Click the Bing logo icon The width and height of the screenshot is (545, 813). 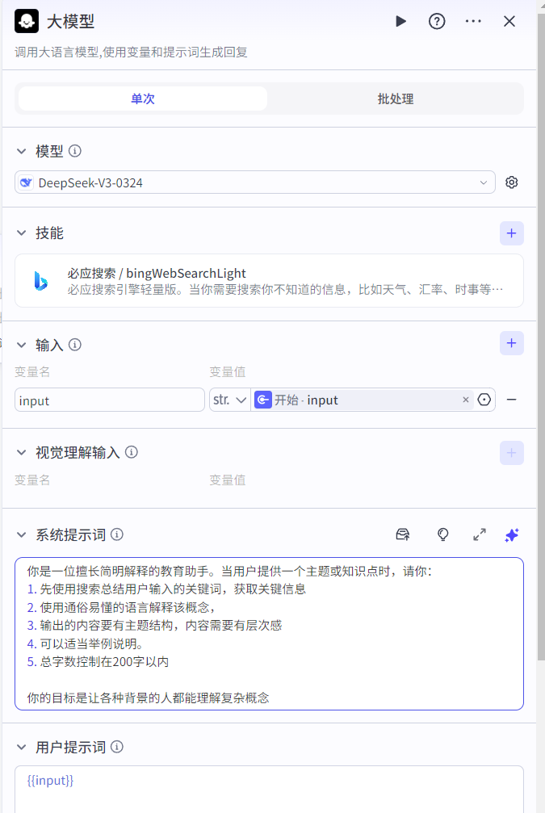click(40, 280)
